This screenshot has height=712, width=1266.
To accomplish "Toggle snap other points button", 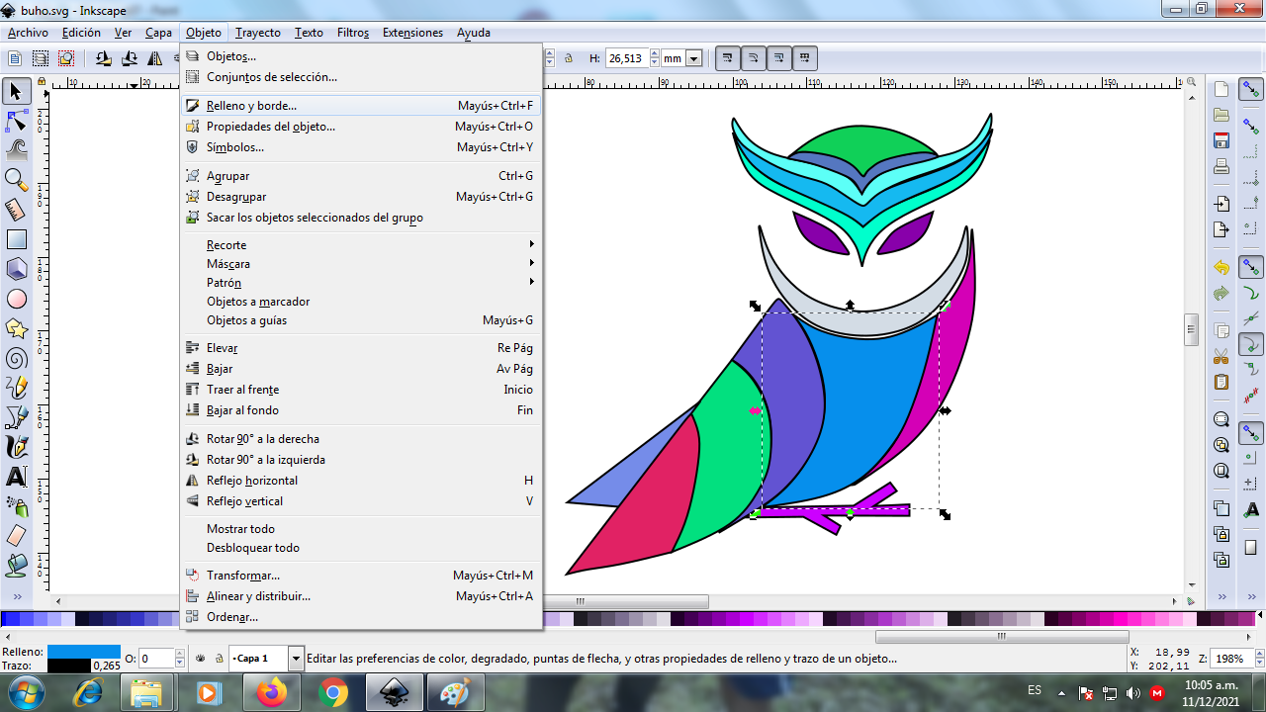I will click(x=1252, y=433).
